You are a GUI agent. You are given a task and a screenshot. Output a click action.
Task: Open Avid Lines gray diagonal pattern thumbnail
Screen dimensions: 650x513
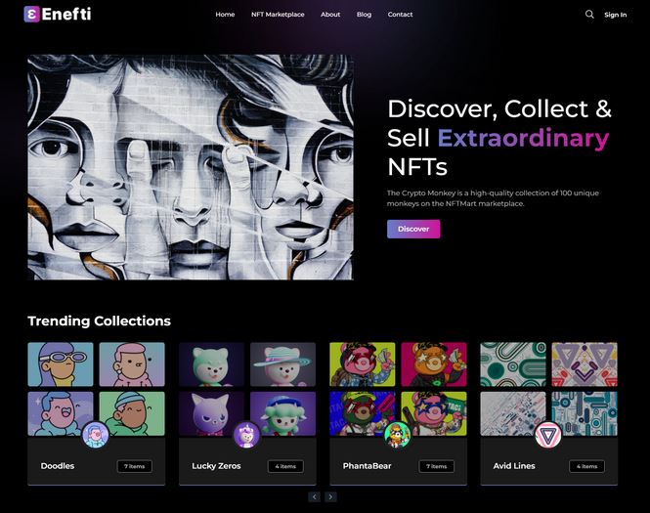513,413
